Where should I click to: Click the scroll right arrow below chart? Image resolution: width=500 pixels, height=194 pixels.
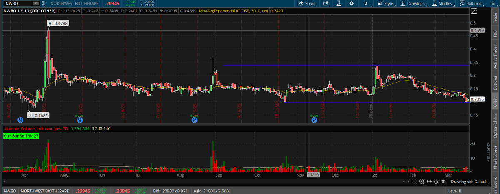[408, 182]
